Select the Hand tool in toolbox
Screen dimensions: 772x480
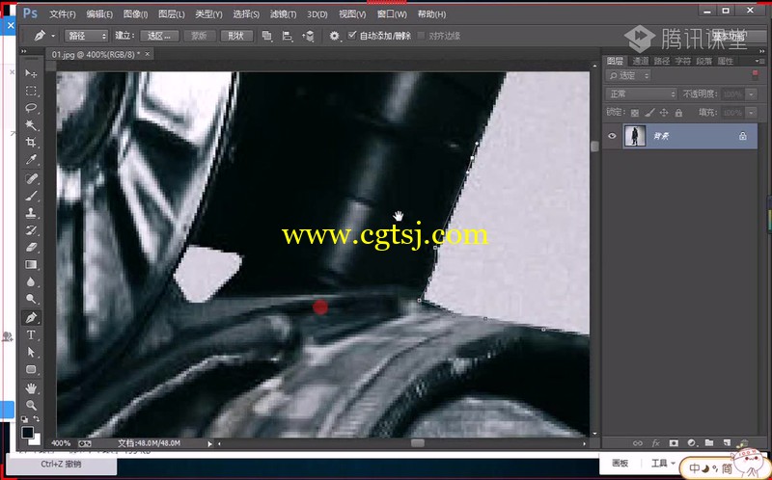click(31, 388)
